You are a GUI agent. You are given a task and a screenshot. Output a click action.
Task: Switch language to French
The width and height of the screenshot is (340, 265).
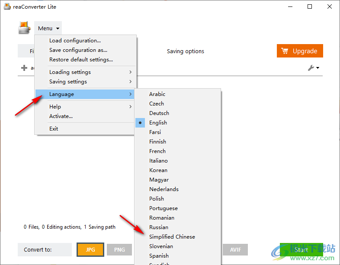pos(178,151)
